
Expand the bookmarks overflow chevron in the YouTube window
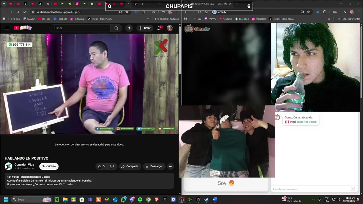click(x=148, y=19)
